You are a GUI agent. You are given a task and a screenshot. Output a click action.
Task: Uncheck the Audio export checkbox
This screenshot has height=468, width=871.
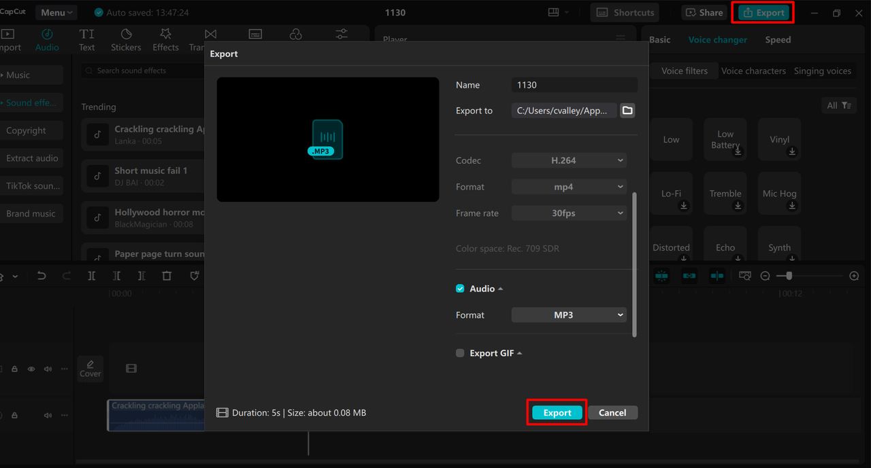click(460, 289)
